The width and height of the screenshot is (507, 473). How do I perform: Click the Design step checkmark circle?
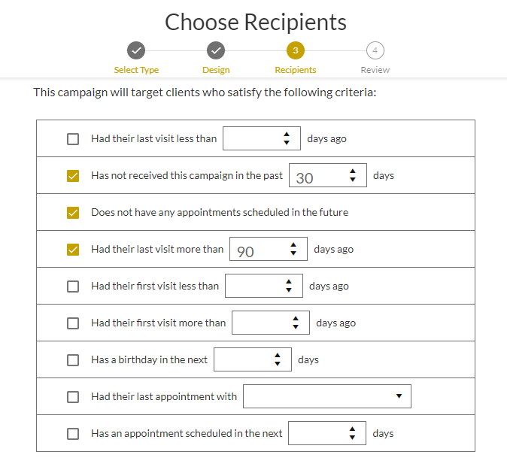tap(216, 50)
